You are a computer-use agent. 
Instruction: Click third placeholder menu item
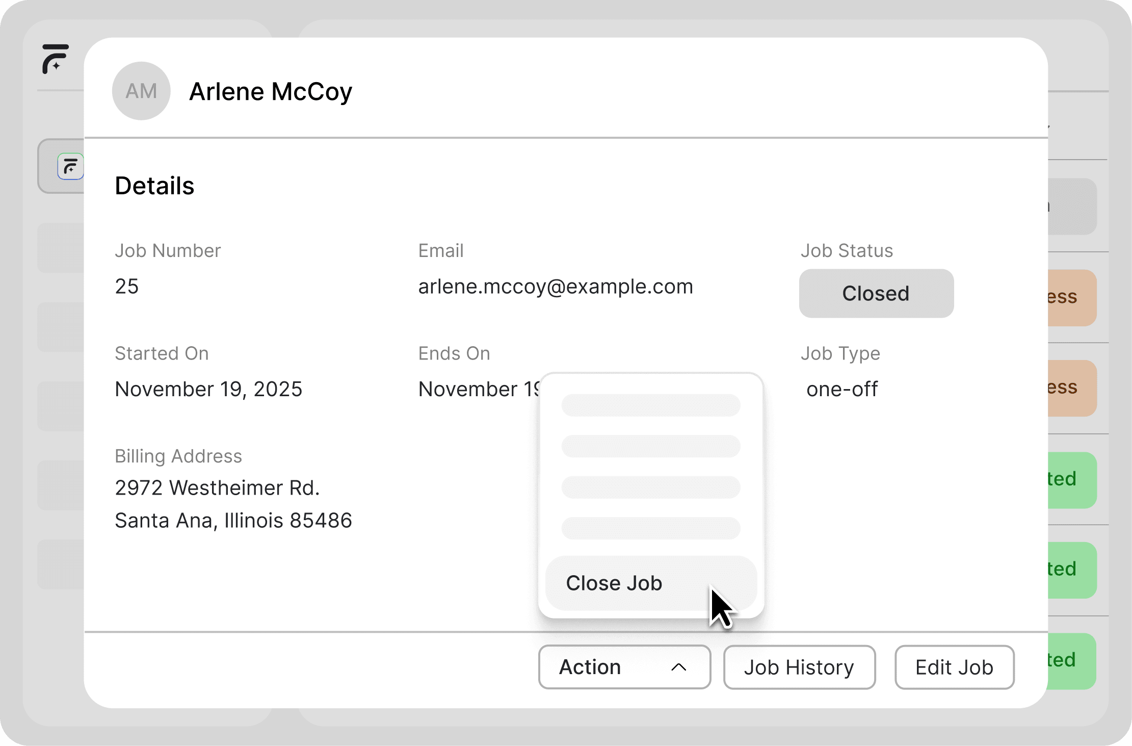tap(650, 487)
